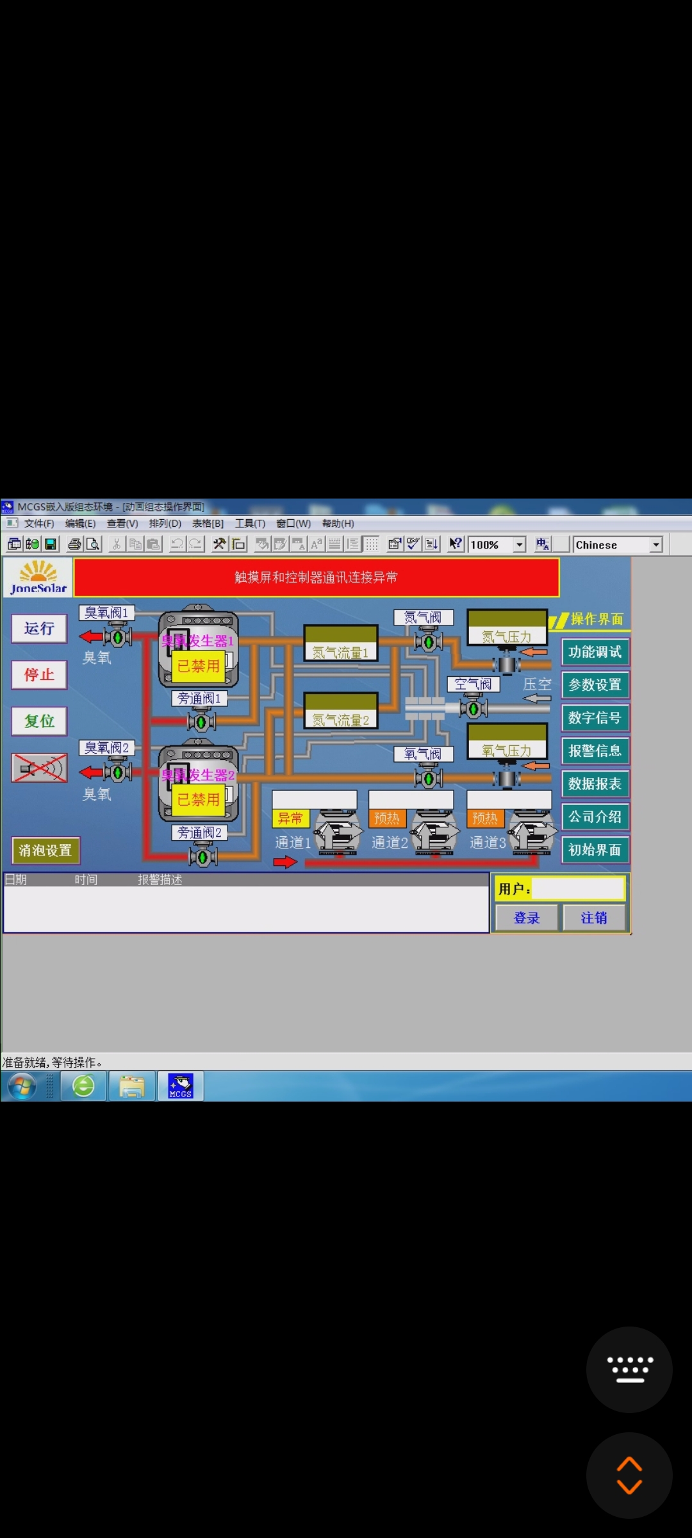Click the MCGS icon in the taskbar
Image resolution: width=692 pixels, height=1538 pixels.
(180, 1086)
